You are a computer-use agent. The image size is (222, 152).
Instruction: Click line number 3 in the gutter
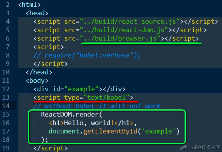[x=8, y=13]
